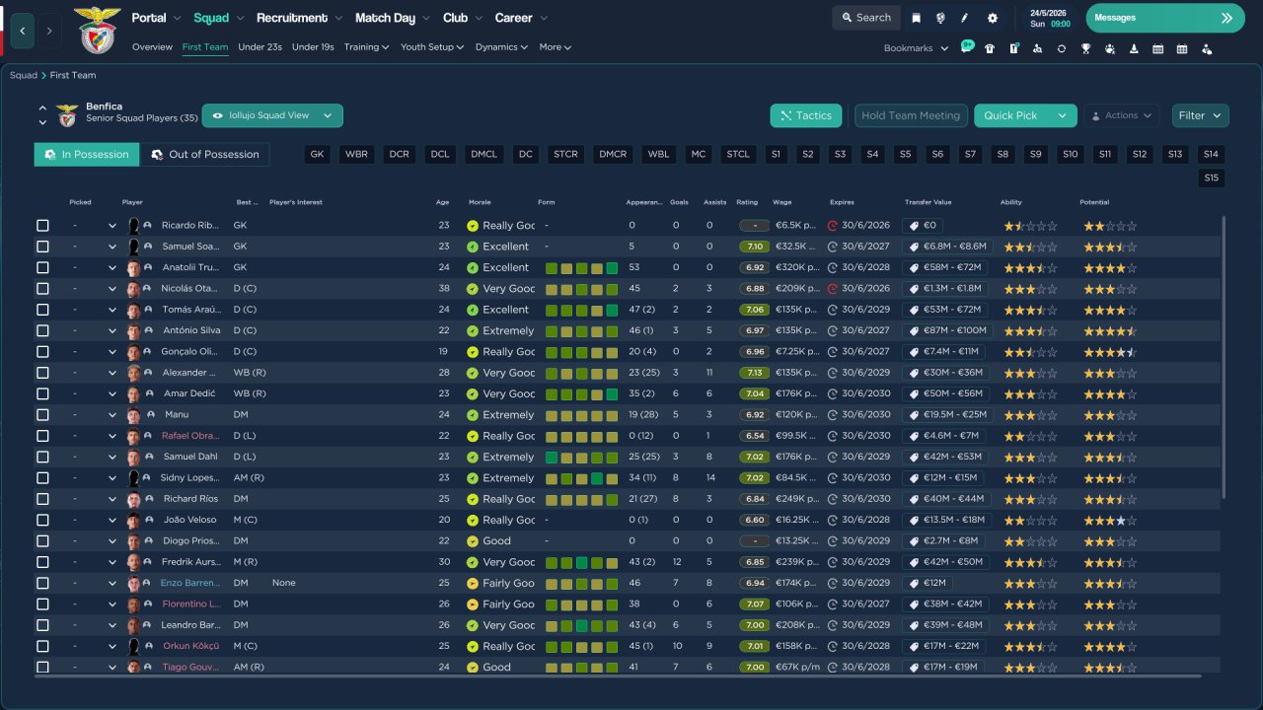Viewport: 1263px width, 710px height.
Task: Open the Bookmarks dropdown
Action: coord(916,48)
